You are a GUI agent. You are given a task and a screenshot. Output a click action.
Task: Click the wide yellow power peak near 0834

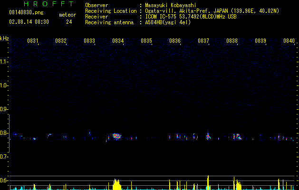(x=117, y=184)
